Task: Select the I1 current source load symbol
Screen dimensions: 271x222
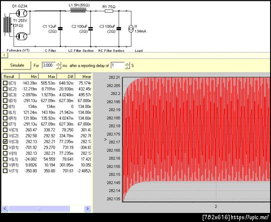Action: click(131, 29)
